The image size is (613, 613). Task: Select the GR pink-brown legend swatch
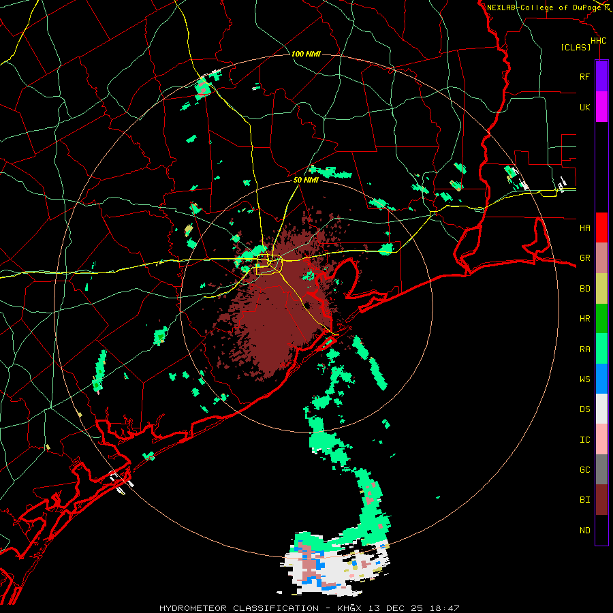point(601,258)
